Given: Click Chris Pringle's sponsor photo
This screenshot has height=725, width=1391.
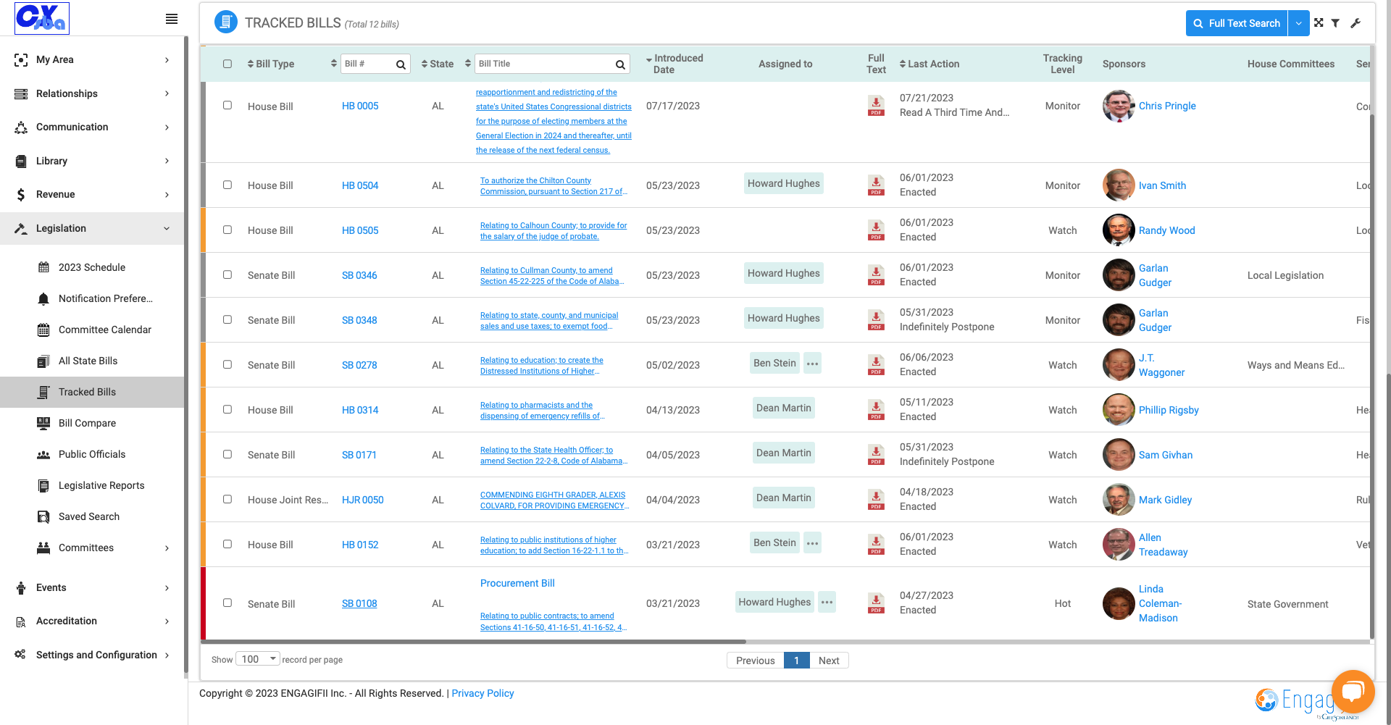Looking at the screenshot, I should click(x=1119, y=106).
